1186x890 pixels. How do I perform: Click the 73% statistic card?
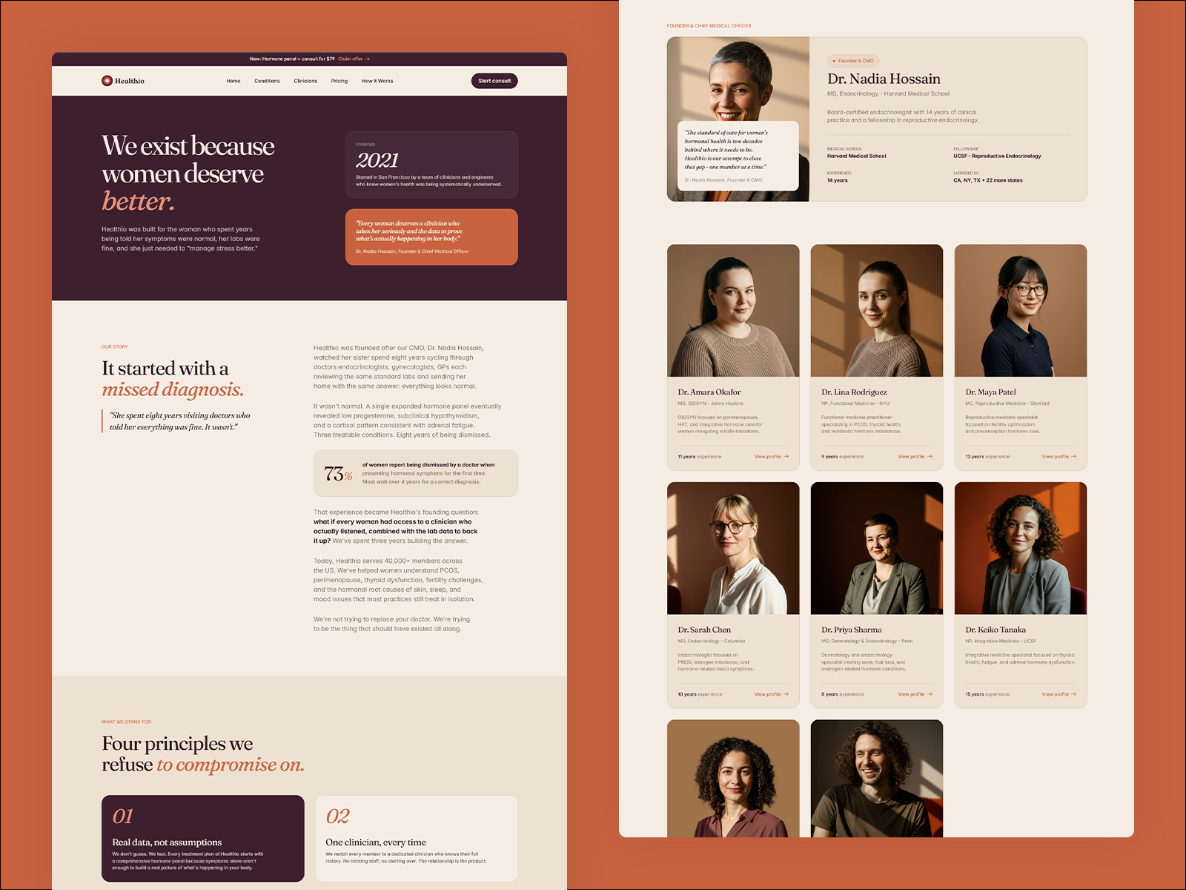click(x=415, y=473)
